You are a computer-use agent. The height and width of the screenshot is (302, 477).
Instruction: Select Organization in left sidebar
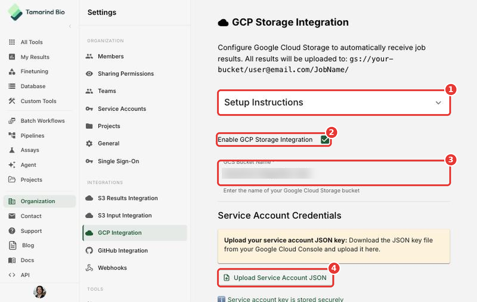(39, 201)
